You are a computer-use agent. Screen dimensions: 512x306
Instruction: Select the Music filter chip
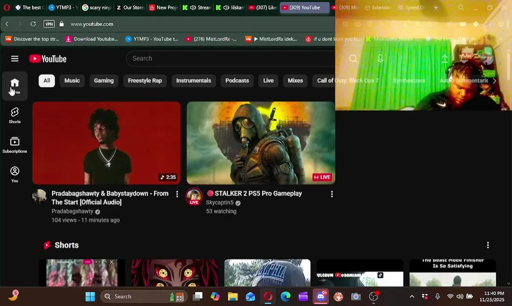[72, 80]
